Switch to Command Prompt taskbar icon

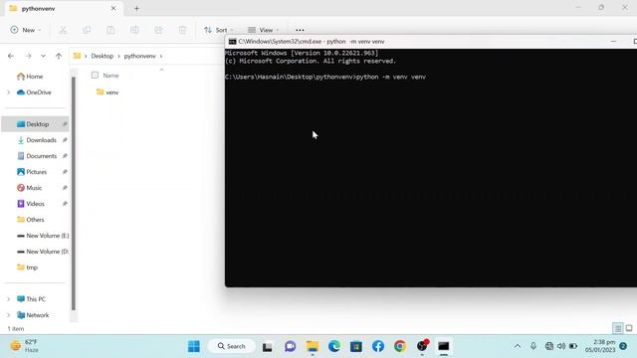click(x=444, y=346)
